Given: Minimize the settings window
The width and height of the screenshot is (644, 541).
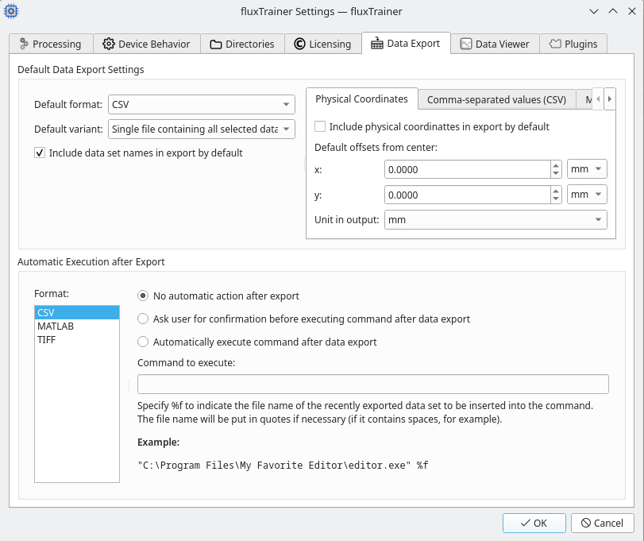Looking at the screenshot, I should click(594, 11).
